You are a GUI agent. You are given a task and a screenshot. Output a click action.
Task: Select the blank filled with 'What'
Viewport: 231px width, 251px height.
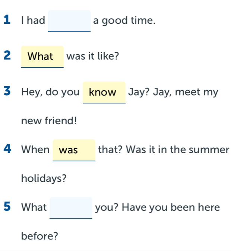click(x=42, y=57)
